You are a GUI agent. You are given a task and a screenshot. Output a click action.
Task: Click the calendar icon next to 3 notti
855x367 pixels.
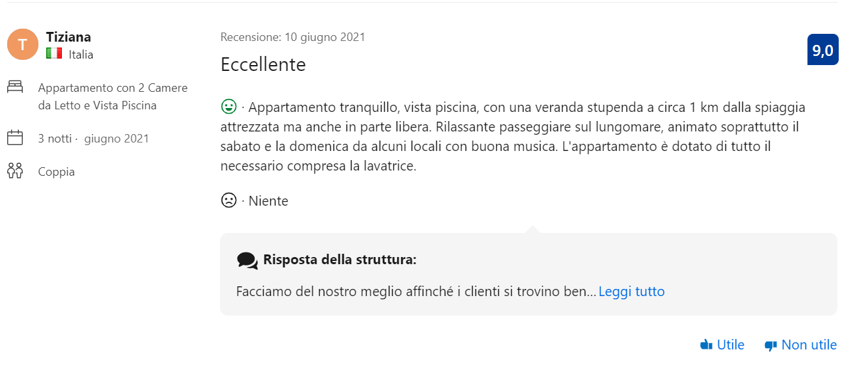(x=15, y=138)
